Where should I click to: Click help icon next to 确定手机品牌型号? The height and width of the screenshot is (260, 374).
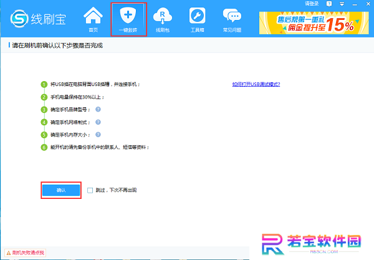pyautogui.click(x=98, y=109)
